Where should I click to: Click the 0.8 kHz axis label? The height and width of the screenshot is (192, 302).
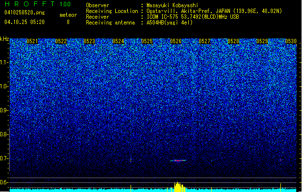pos(4,134)
